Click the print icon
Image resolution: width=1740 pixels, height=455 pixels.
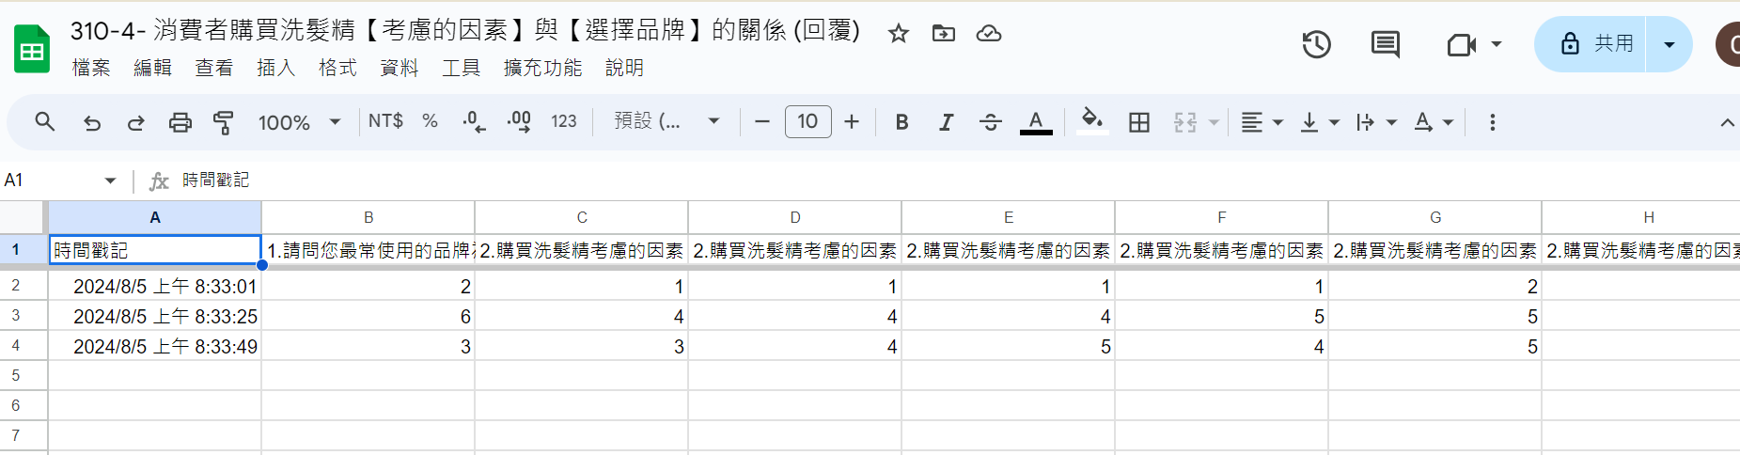[x=180, y=122]
